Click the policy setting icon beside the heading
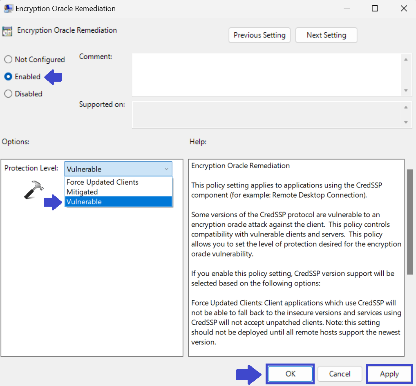 pyautogui.click(x=7, y=31)
